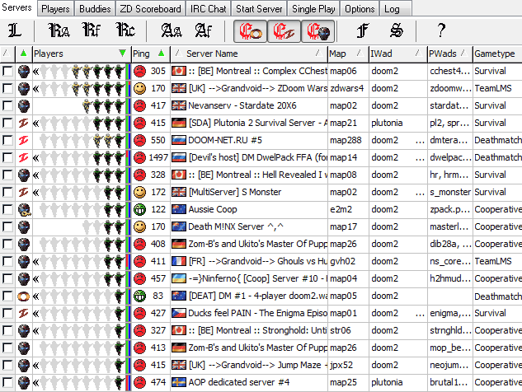The image size is (522, 392).
Task: Check the box for Aussie Coop server
Action: [x=7, y=209]
